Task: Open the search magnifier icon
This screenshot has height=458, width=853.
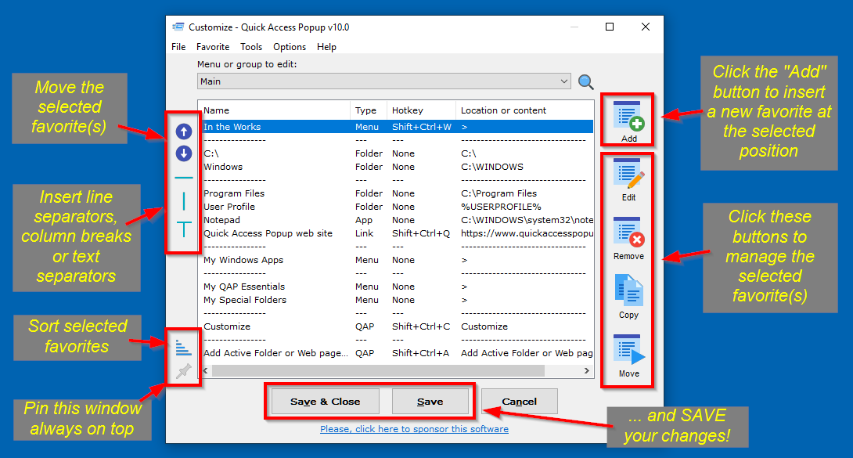Action: coord(585,81)
